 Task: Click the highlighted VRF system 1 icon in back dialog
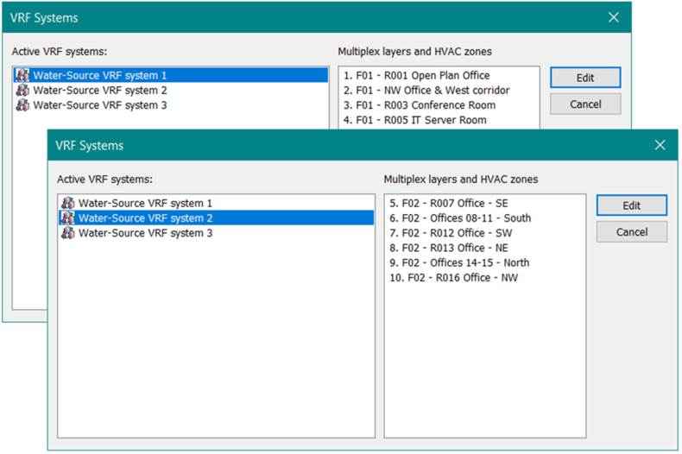22,76
